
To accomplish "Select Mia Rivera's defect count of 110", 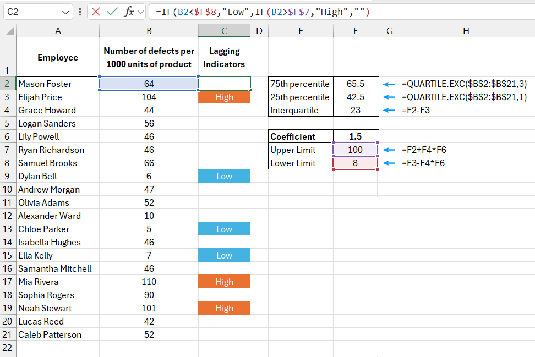I will 149,282.
